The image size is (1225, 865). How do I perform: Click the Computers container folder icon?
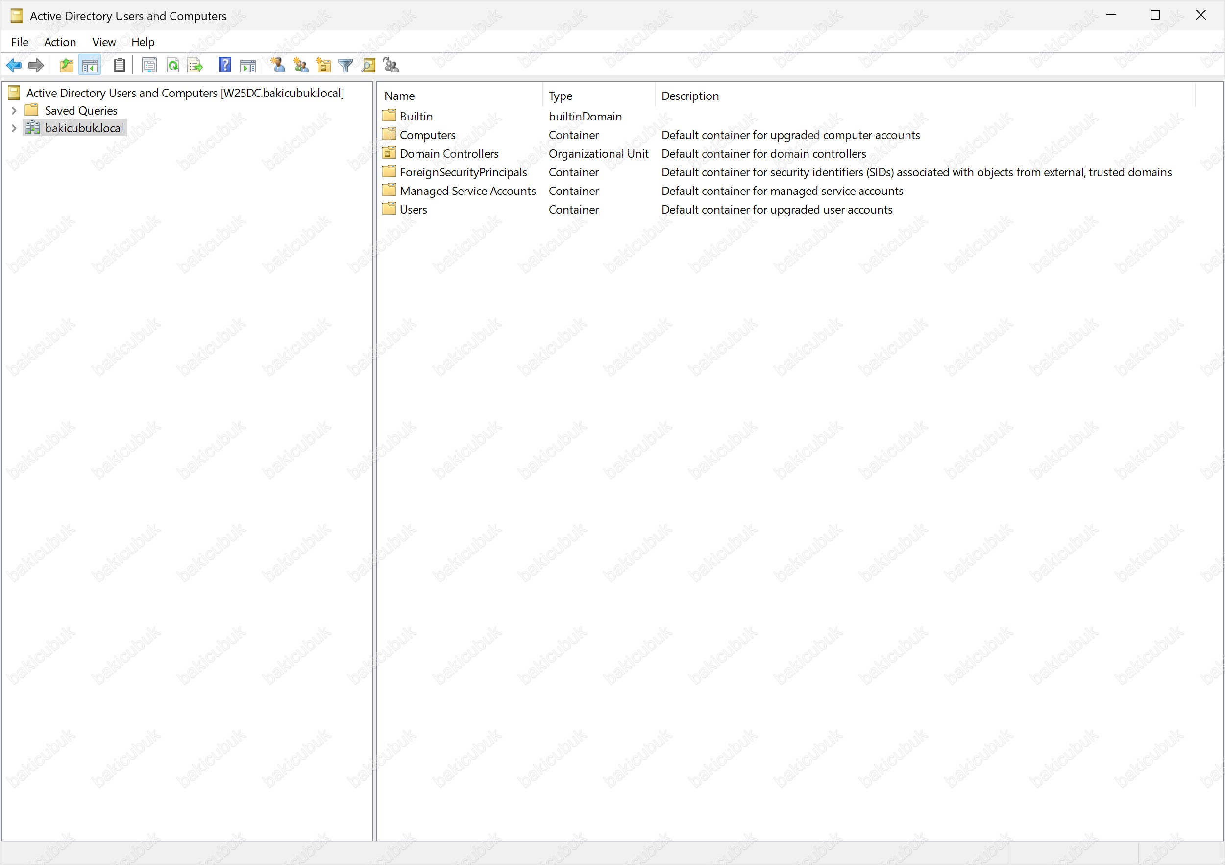coord(390,134)
